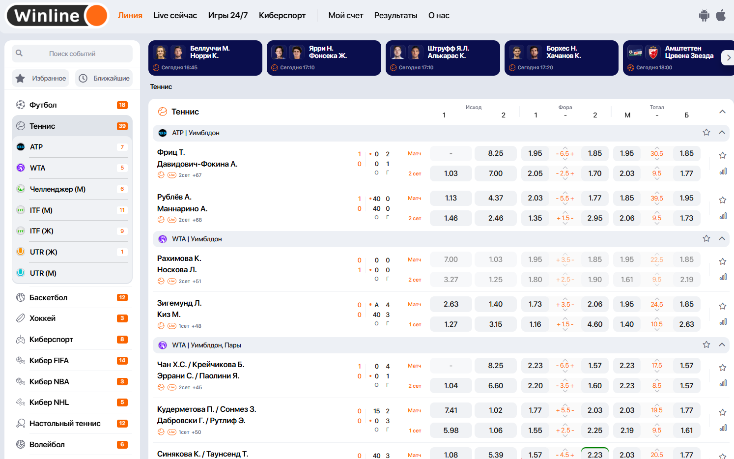734x459 pixels.
Task: Favorite the Фриц vs Давидович-Фокина match star
Action: click(723, 155)
